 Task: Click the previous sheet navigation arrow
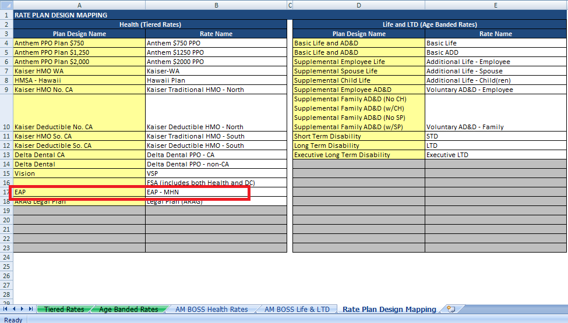pyautogui.click(x=14, y=309)
